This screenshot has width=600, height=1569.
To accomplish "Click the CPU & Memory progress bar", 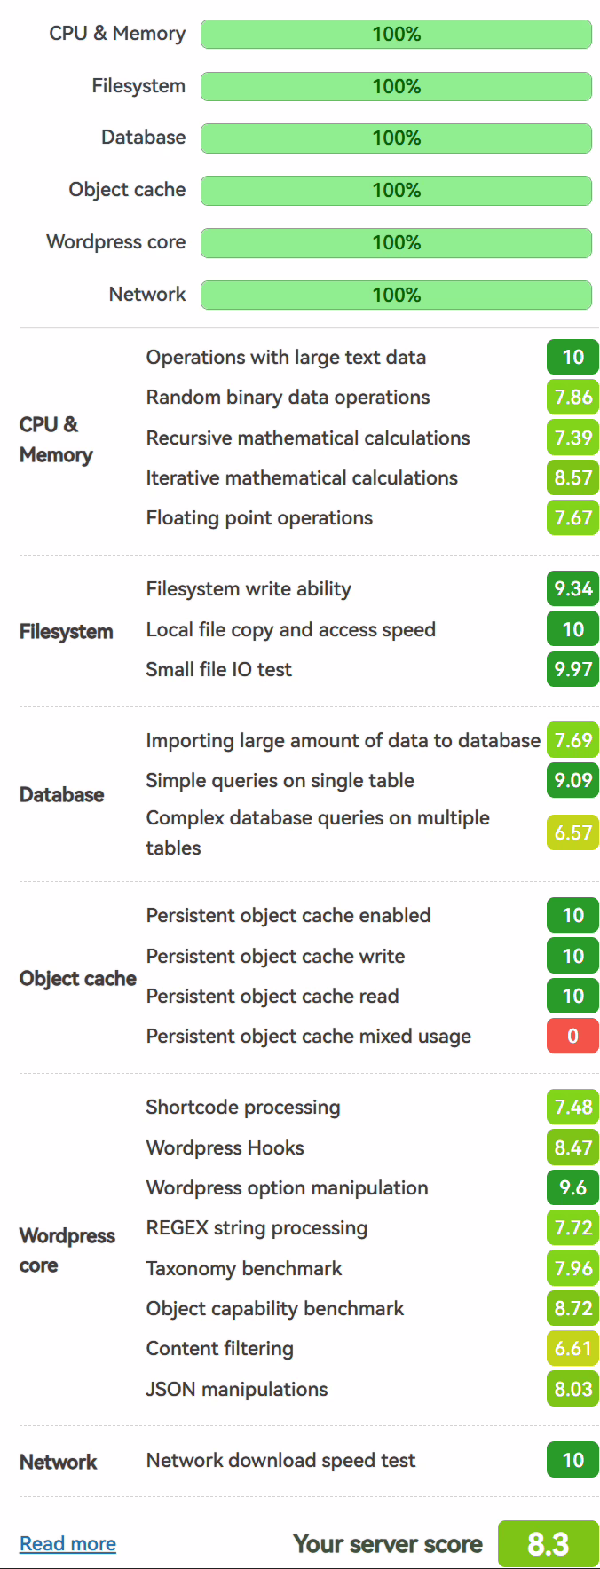I will [x=396, y=34].
